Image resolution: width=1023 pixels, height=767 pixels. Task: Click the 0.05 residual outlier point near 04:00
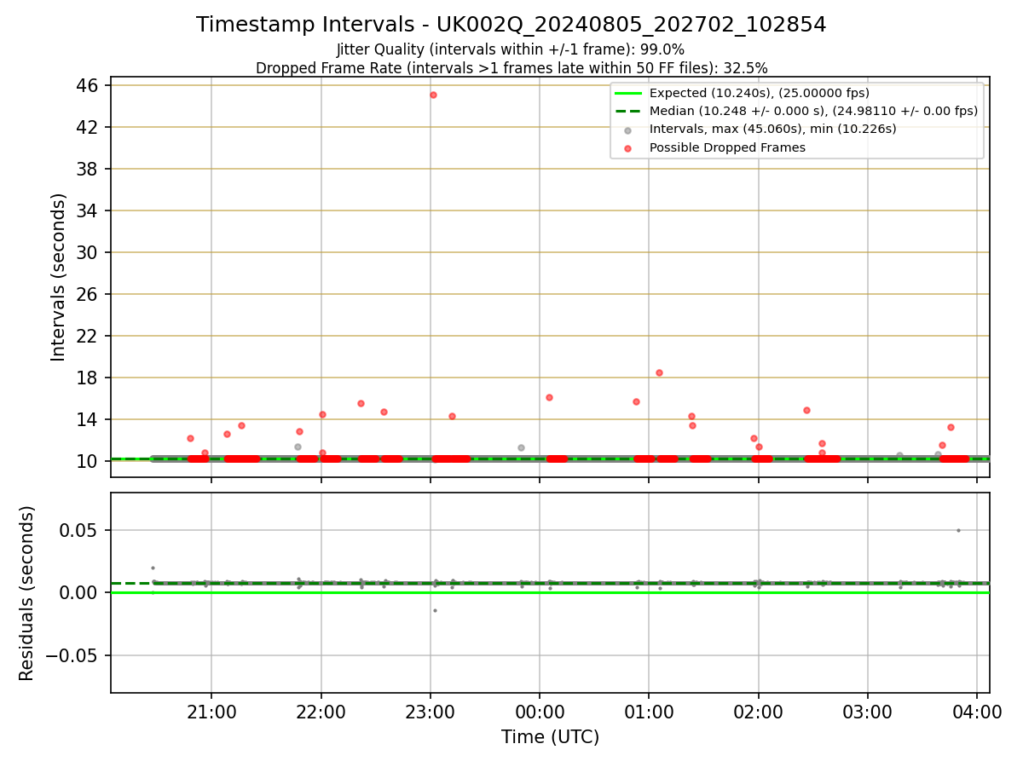[958, 530]
